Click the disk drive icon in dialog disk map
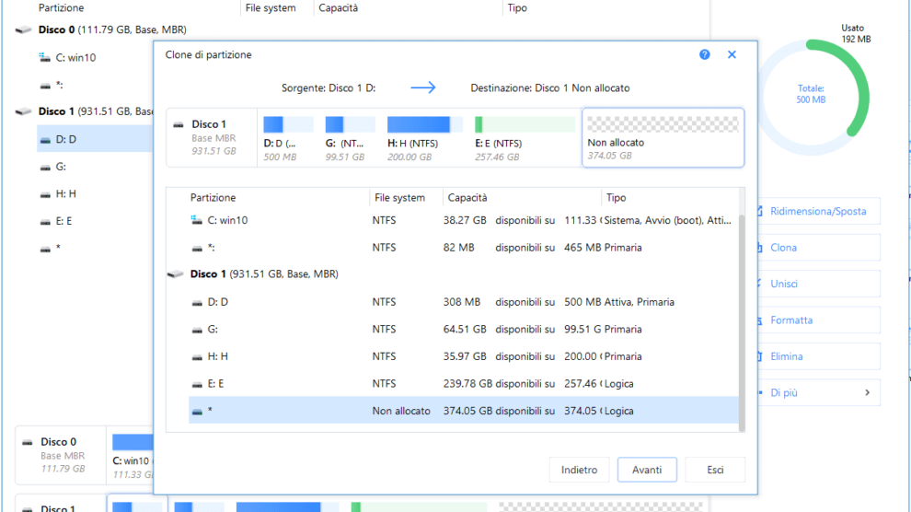Viewport: 911px width, 512px height. 179,124
